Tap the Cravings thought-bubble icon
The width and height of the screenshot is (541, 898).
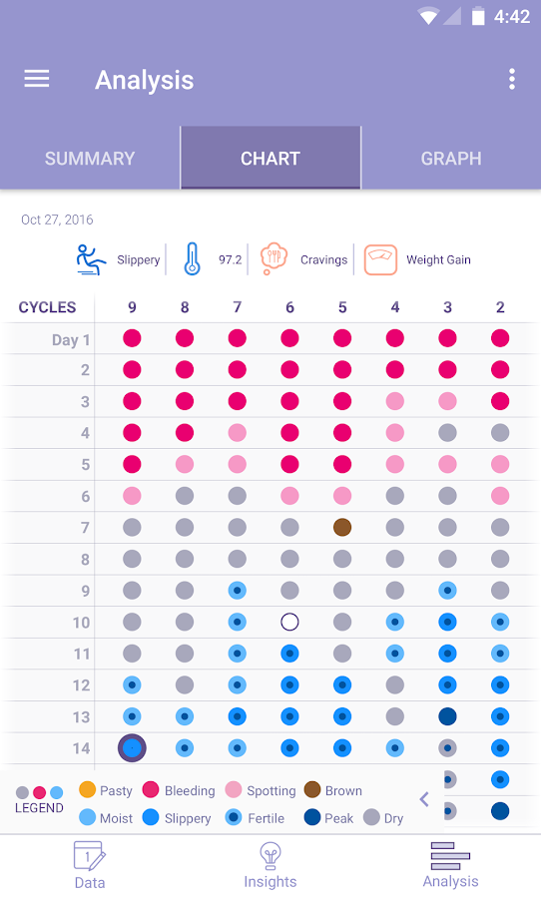(x=273, y=259)
